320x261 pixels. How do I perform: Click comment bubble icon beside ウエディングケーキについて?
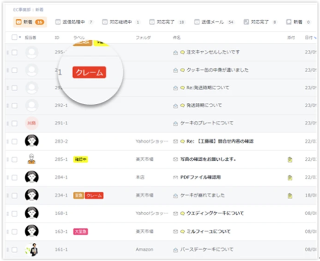pyautogui.click(x=182, y=214)
